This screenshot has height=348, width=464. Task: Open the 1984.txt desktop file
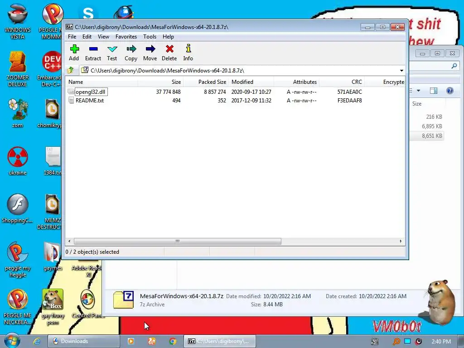[53, 161]
